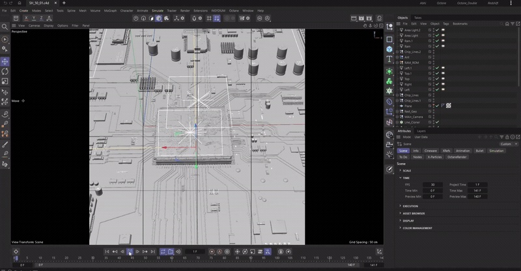Open the Simulate menu
The width and height of the screenshot is (521, 271).
pyautogui.click(x=158, y=10)
